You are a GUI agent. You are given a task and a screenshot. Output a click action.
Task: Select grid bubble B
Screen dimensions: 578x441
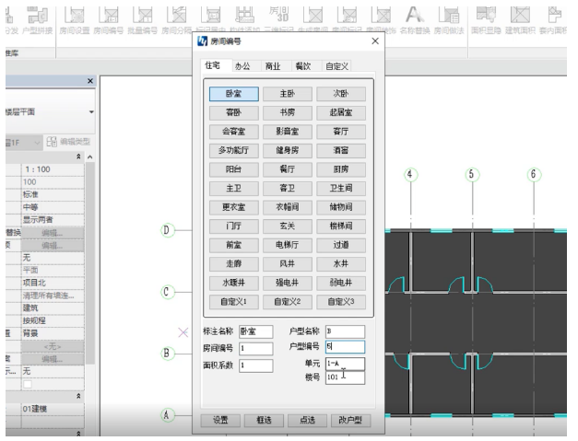point(168,354)
